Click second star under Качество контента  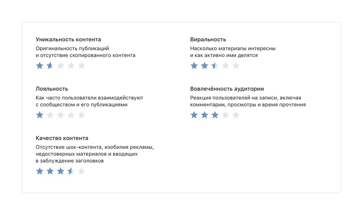50,171
